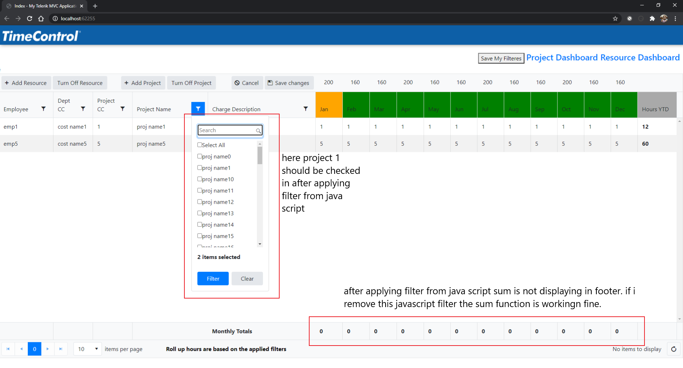Open the Dept CC column filter icon

click(83, 109)
